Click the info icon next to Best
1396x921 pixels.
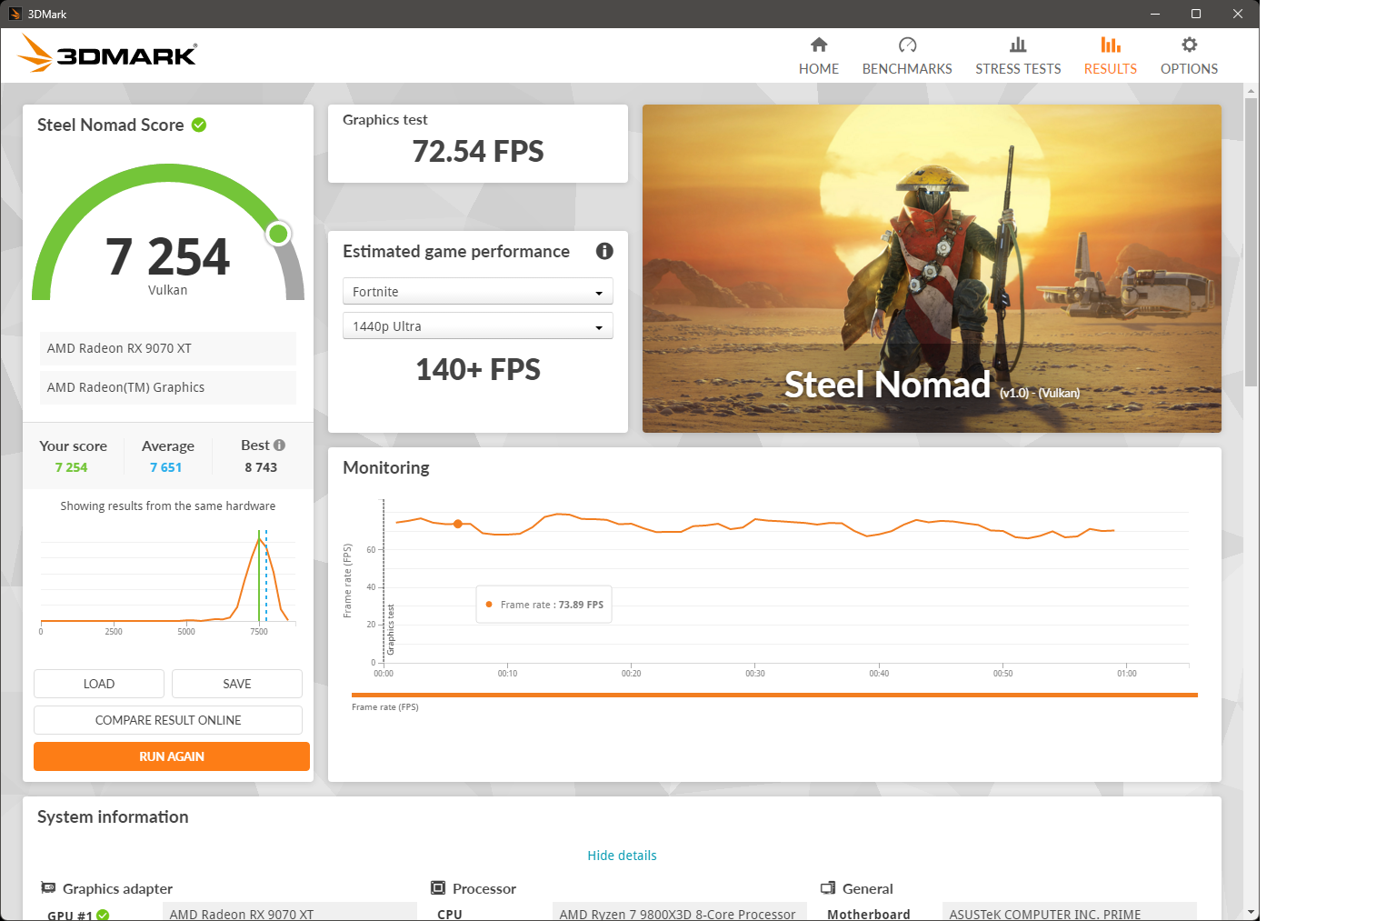coord(280,445)
